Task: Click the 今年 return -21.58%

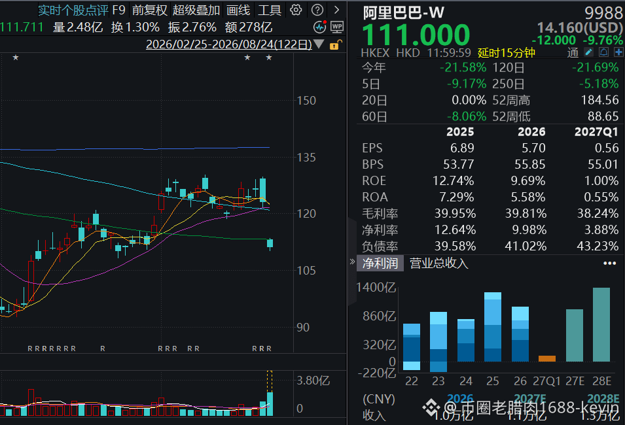Action: click(463, 67)
